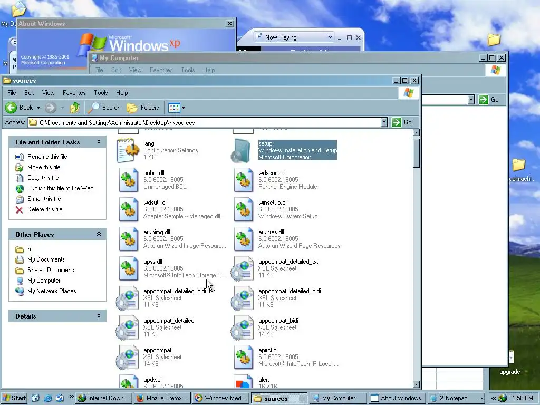Go up one folder level icon

click(x=75, y=108)
